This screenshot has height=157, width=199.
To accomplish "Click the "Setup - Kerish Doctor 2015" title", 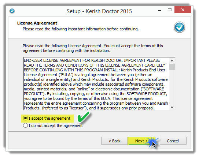I will click(99, 11).
